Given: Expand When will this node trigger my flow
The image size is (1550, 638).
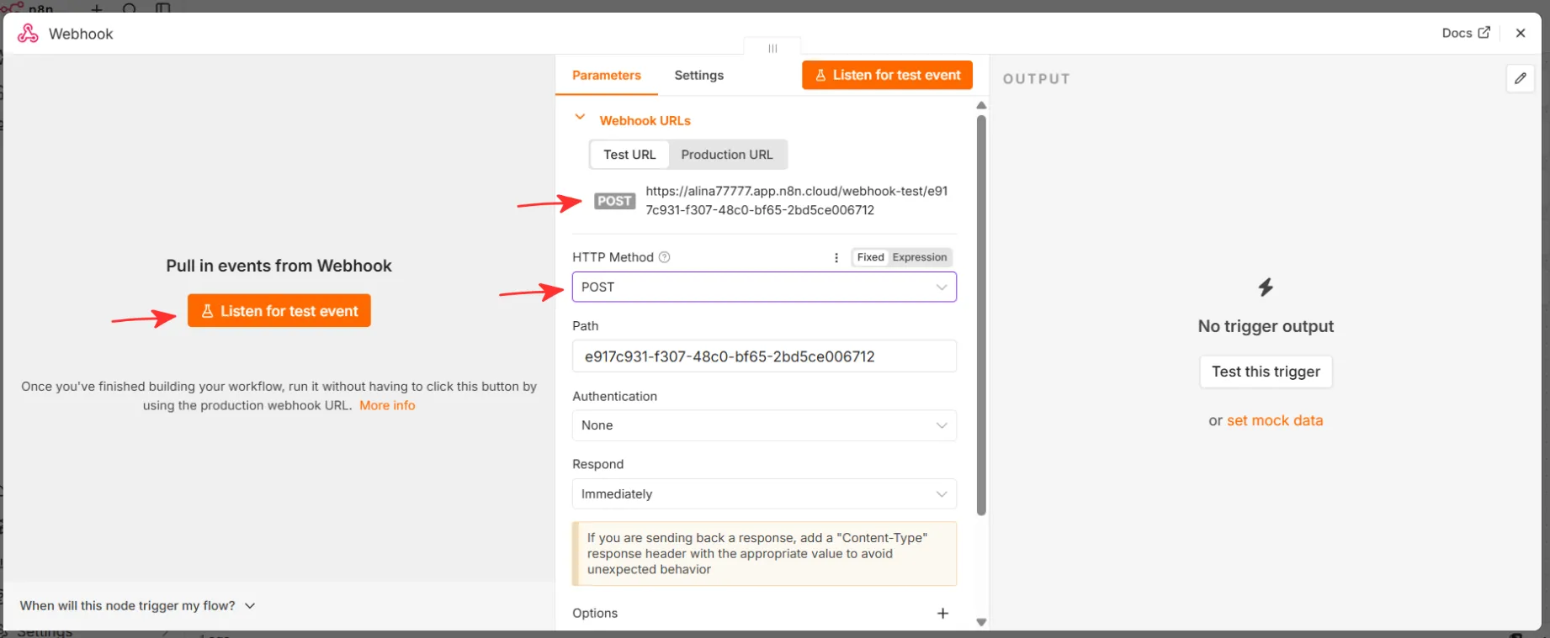Looking at the screenshot, I should [137, 605].
